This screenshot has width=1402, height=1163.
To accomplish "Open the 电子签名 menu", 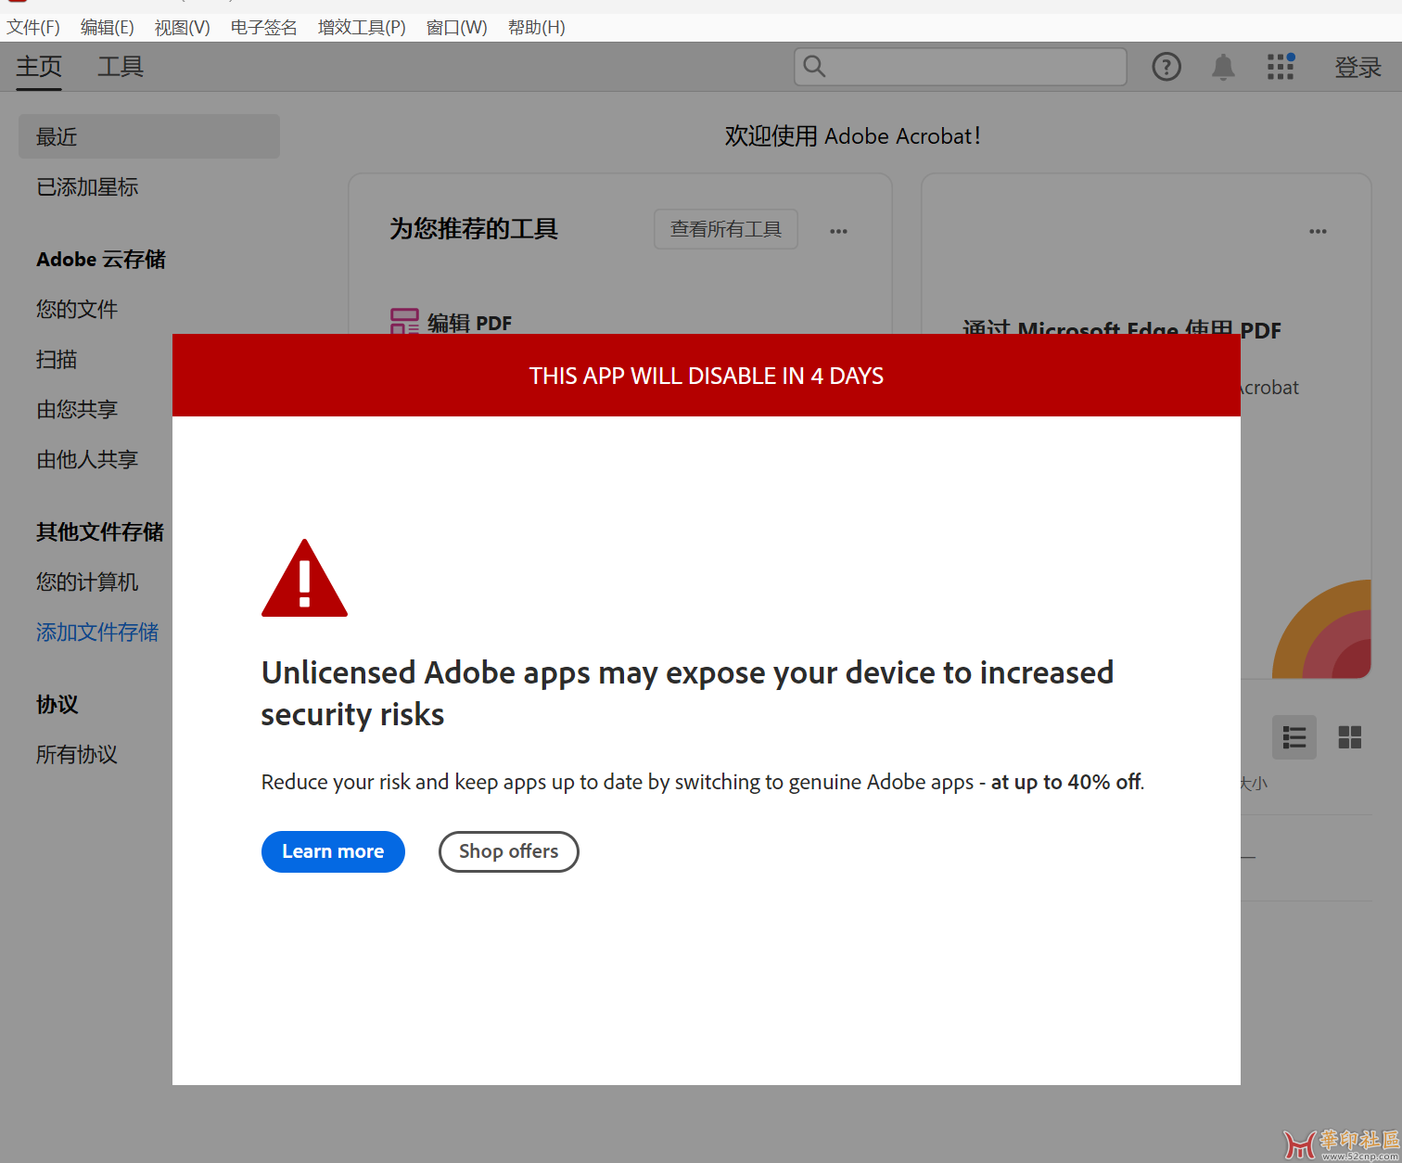I will coord(264,28).
